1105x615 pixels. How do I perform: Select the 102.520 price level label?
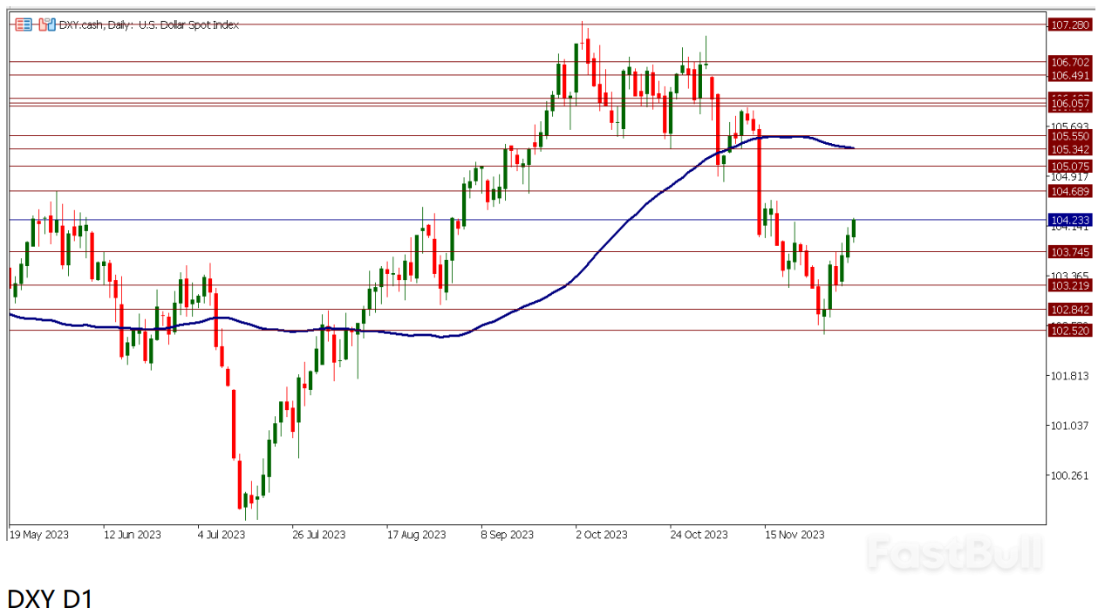point(1070,331)
